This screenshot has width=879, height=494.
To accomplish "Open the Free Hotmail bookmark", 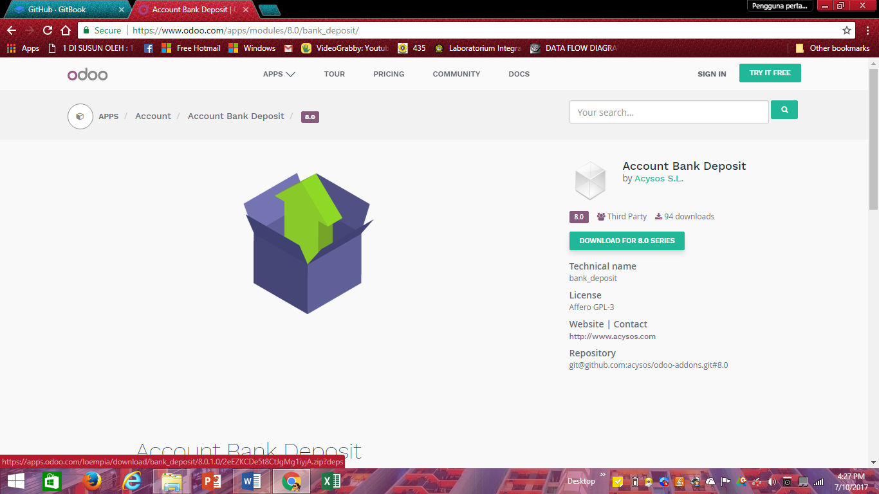I will click(x=191, y=48).
